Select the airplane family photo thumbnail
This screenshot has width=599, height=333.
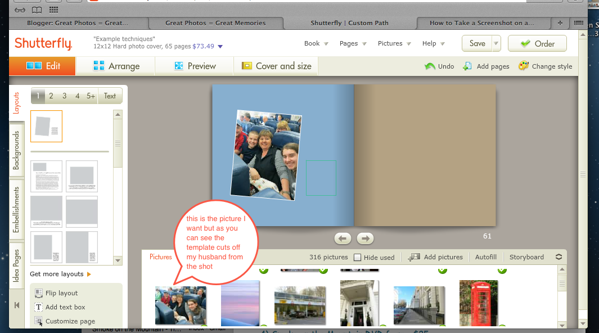(181, 305)
